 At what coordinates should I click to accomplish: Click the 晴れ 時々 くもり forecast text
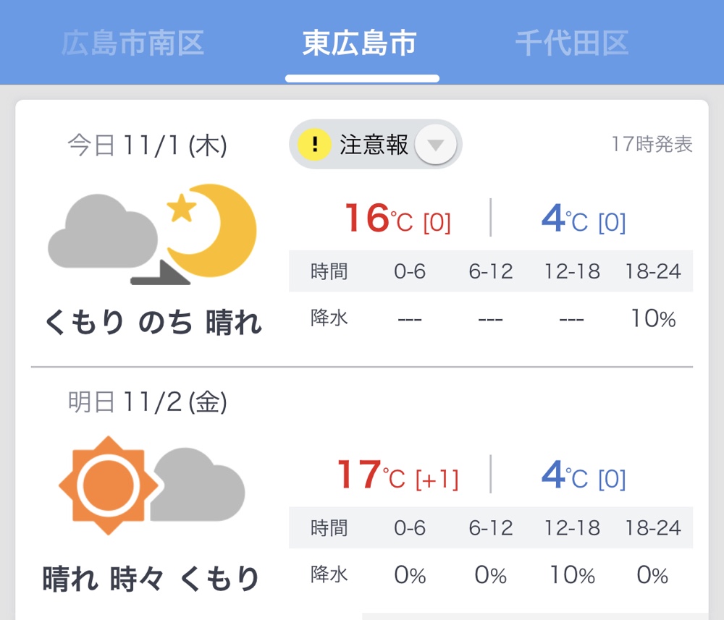tap(151, 578)
